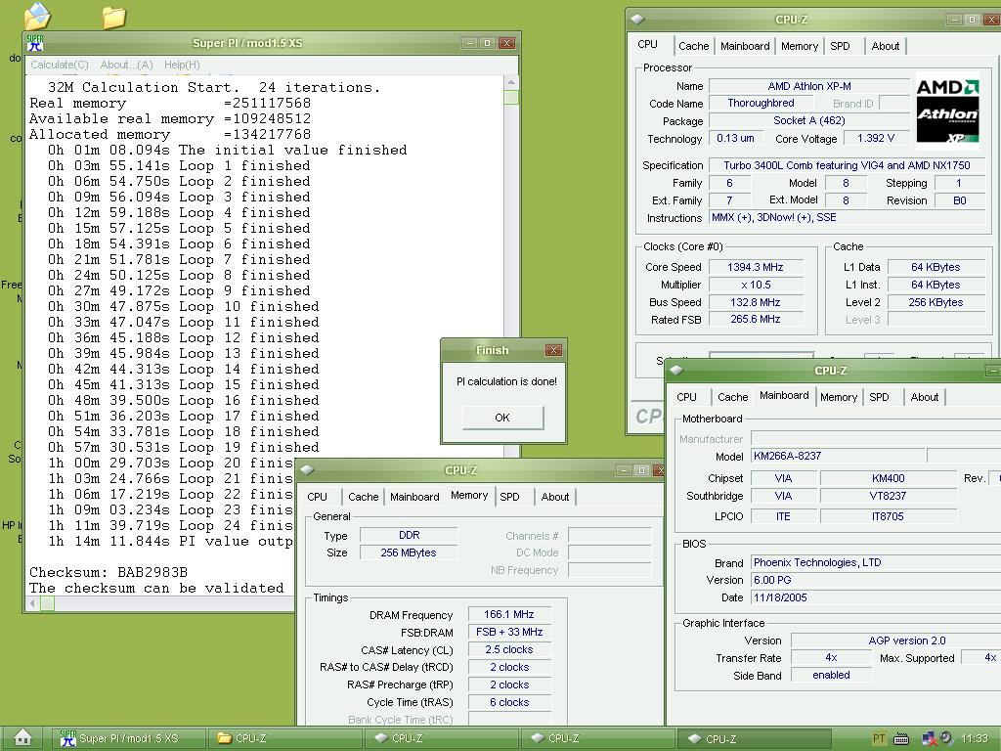The image size is (1001, 751).
Task: Click the Name field AMD Athlon XP-M
Action: pyautogui.click(x=808, y=86)
